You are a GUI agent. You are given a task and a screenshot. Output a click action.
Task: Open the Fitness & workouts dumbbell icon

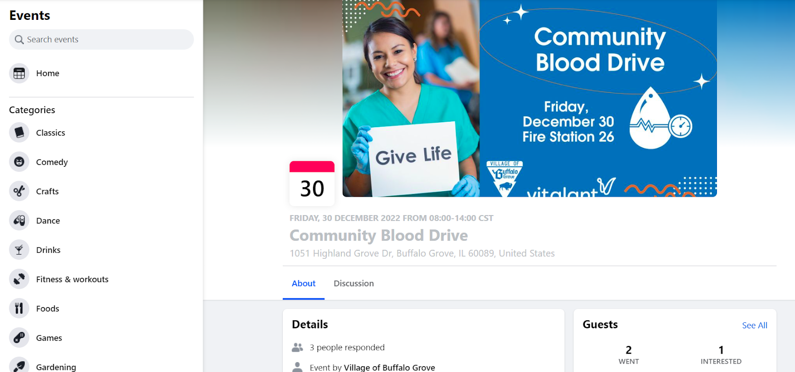(19, 279)
